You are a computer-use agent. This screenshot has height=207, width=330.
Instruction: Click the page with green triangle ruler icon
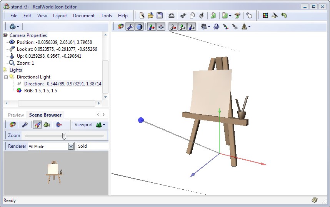(x=225, y=16)
